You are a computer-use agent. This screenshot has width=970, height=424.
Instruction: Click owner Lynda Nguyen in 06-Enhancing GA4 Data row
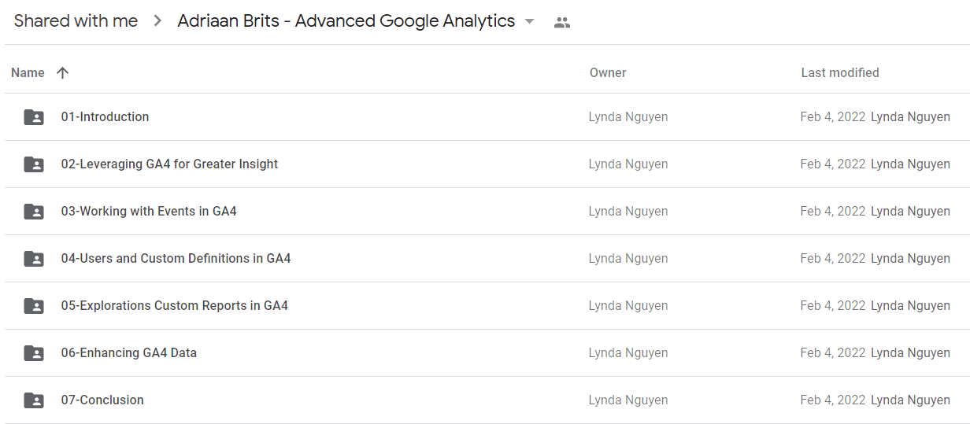(x=628, y=352)
